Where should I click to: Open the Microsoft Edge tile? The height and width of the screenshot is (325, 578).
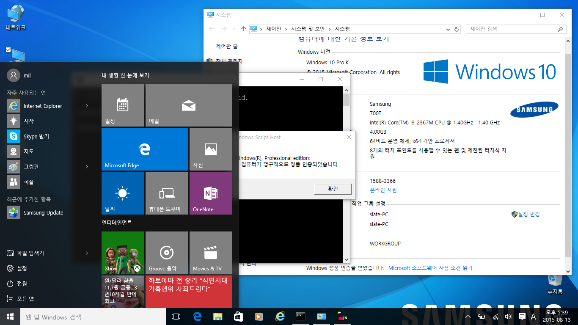[x=145, y=149]
